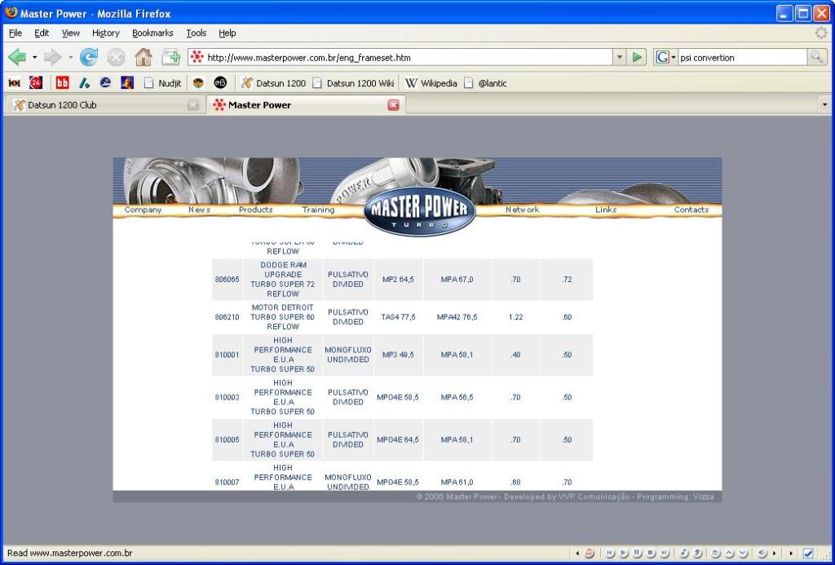
Task: Open the brown box bookmark icon
Action: pyautogui.click(x=198, y=83)
